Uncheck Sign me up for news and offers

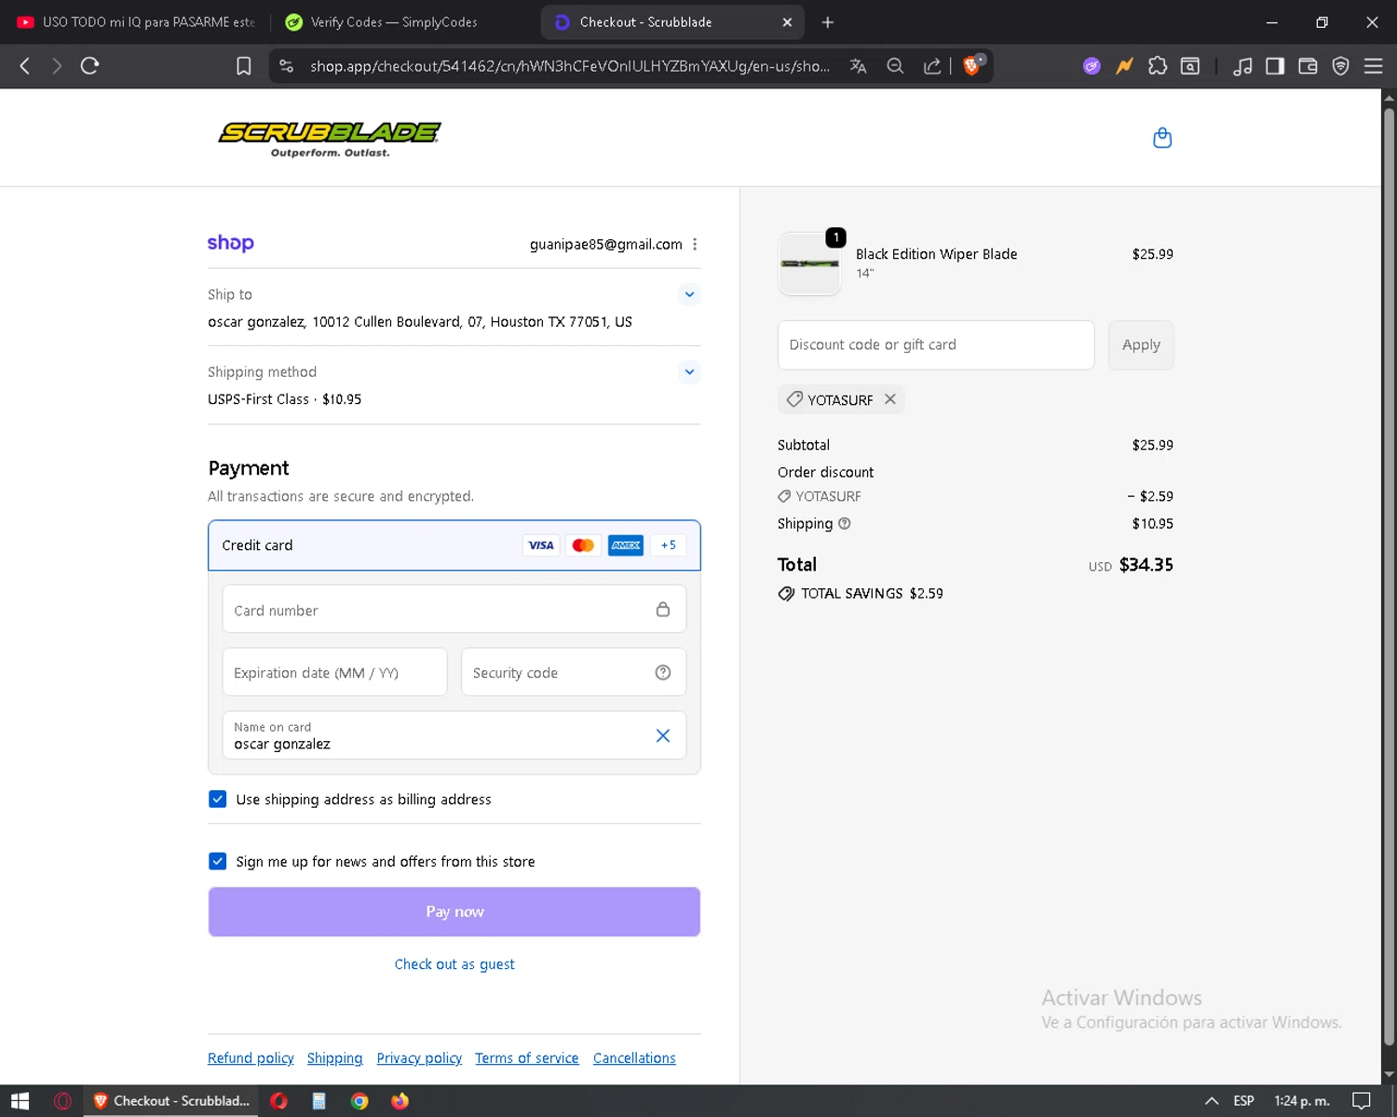pos(218,861)
